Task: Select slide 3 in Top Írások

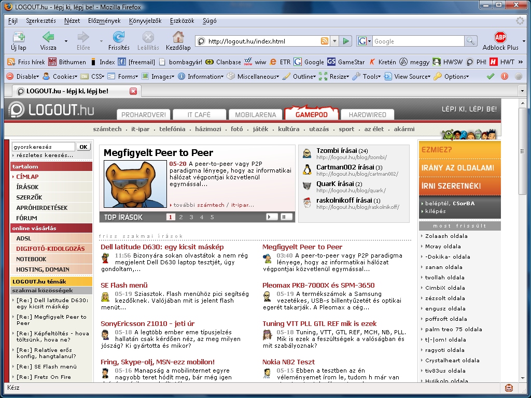Action: click(191, 217)
